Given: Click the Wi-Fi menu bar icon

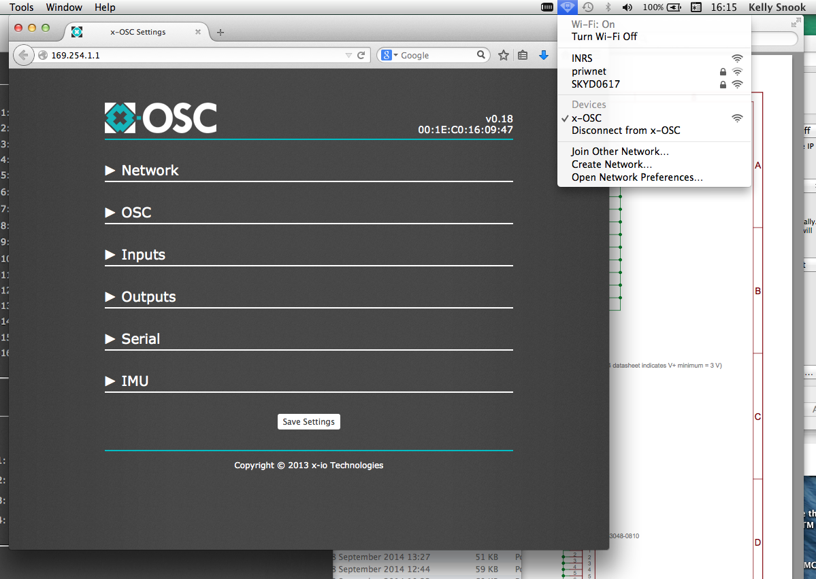Looking at the screenshot, I should (567, 7).
